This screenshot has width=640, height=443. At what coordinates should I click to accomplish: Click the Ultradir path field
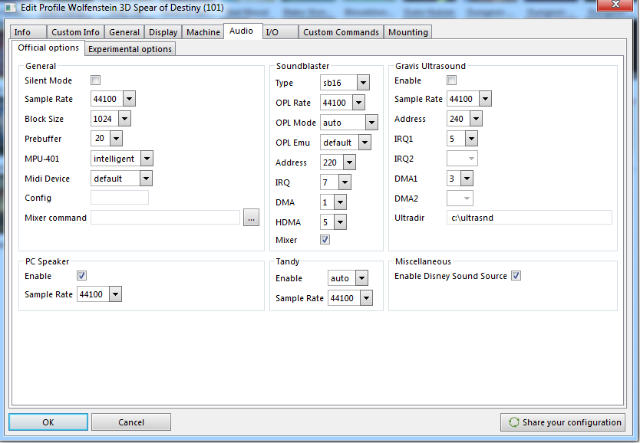[x=529, y=218]
